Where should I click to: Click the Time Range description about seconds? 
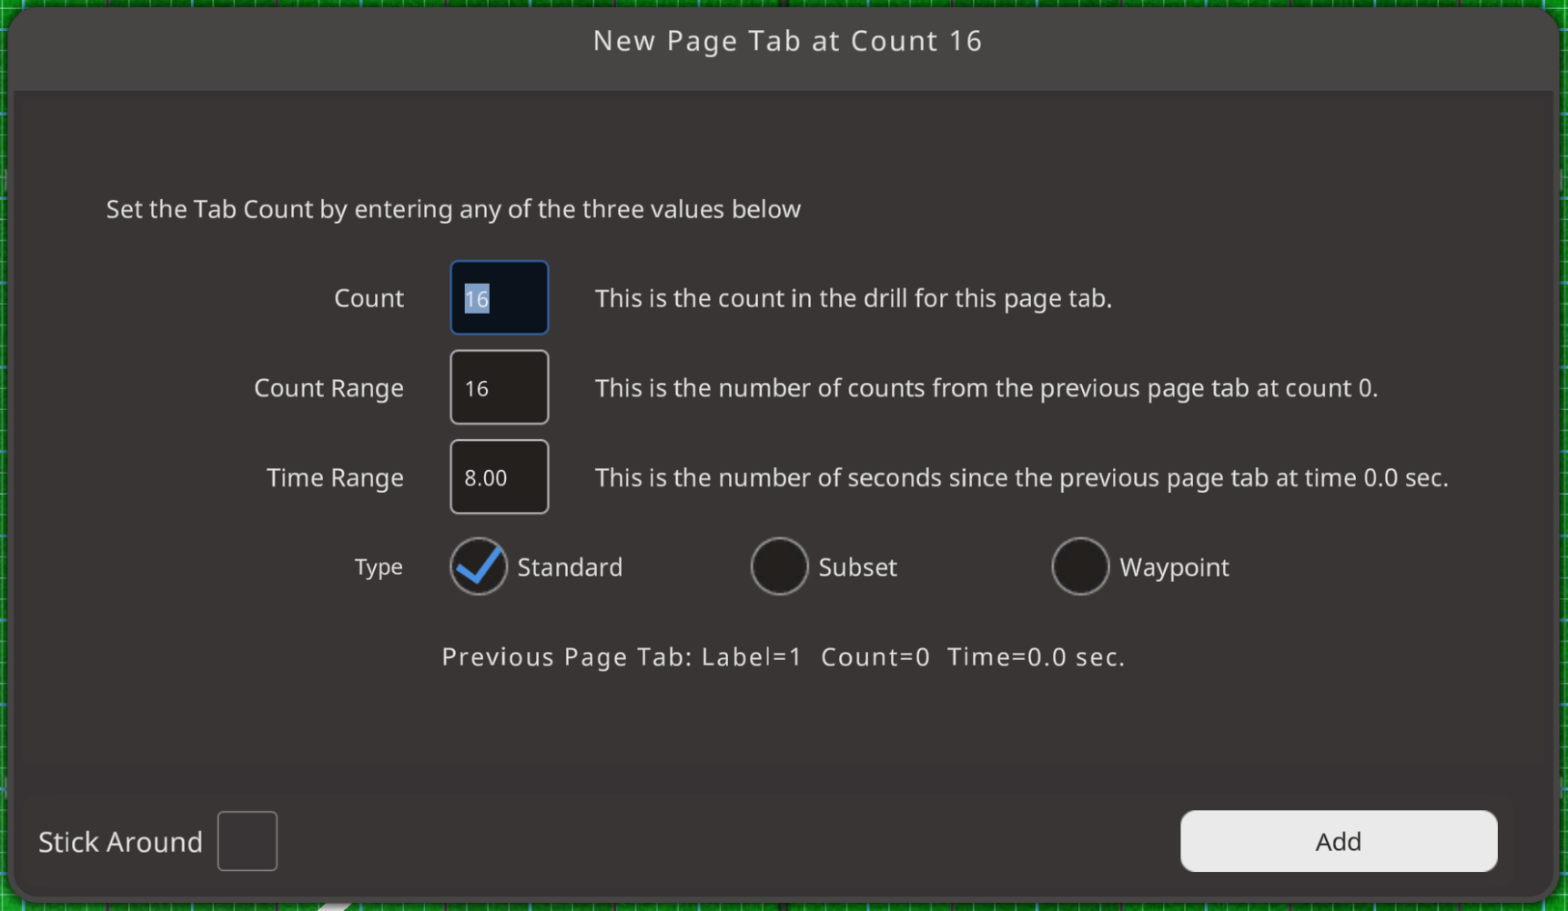(x=1021, y=477)
